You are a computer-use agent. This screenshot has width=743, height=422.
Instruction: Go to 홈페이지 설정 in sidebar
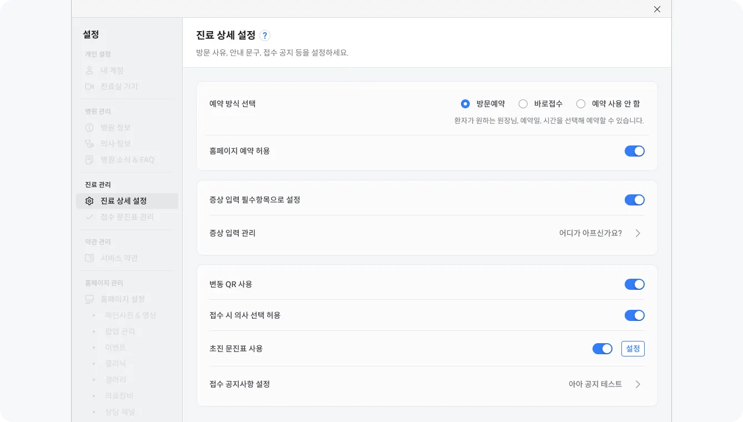pos(122,299)
